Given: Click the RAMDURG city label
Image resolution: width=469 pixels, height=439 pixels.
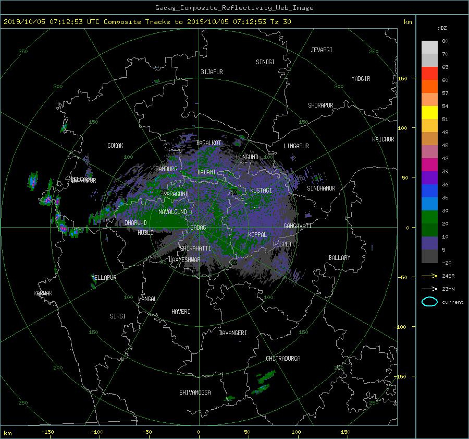Looking at the screenshot, I should pyautogui.click(x=166, y=169).
